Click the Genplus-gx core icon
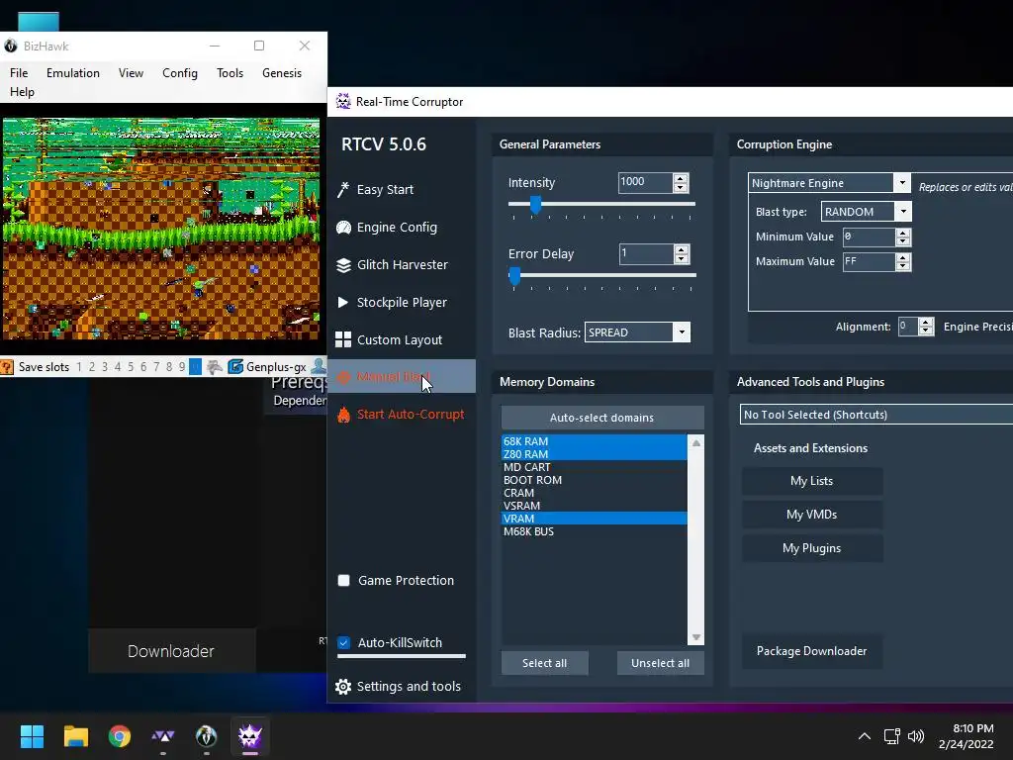1013x760 pixels. 235,367
